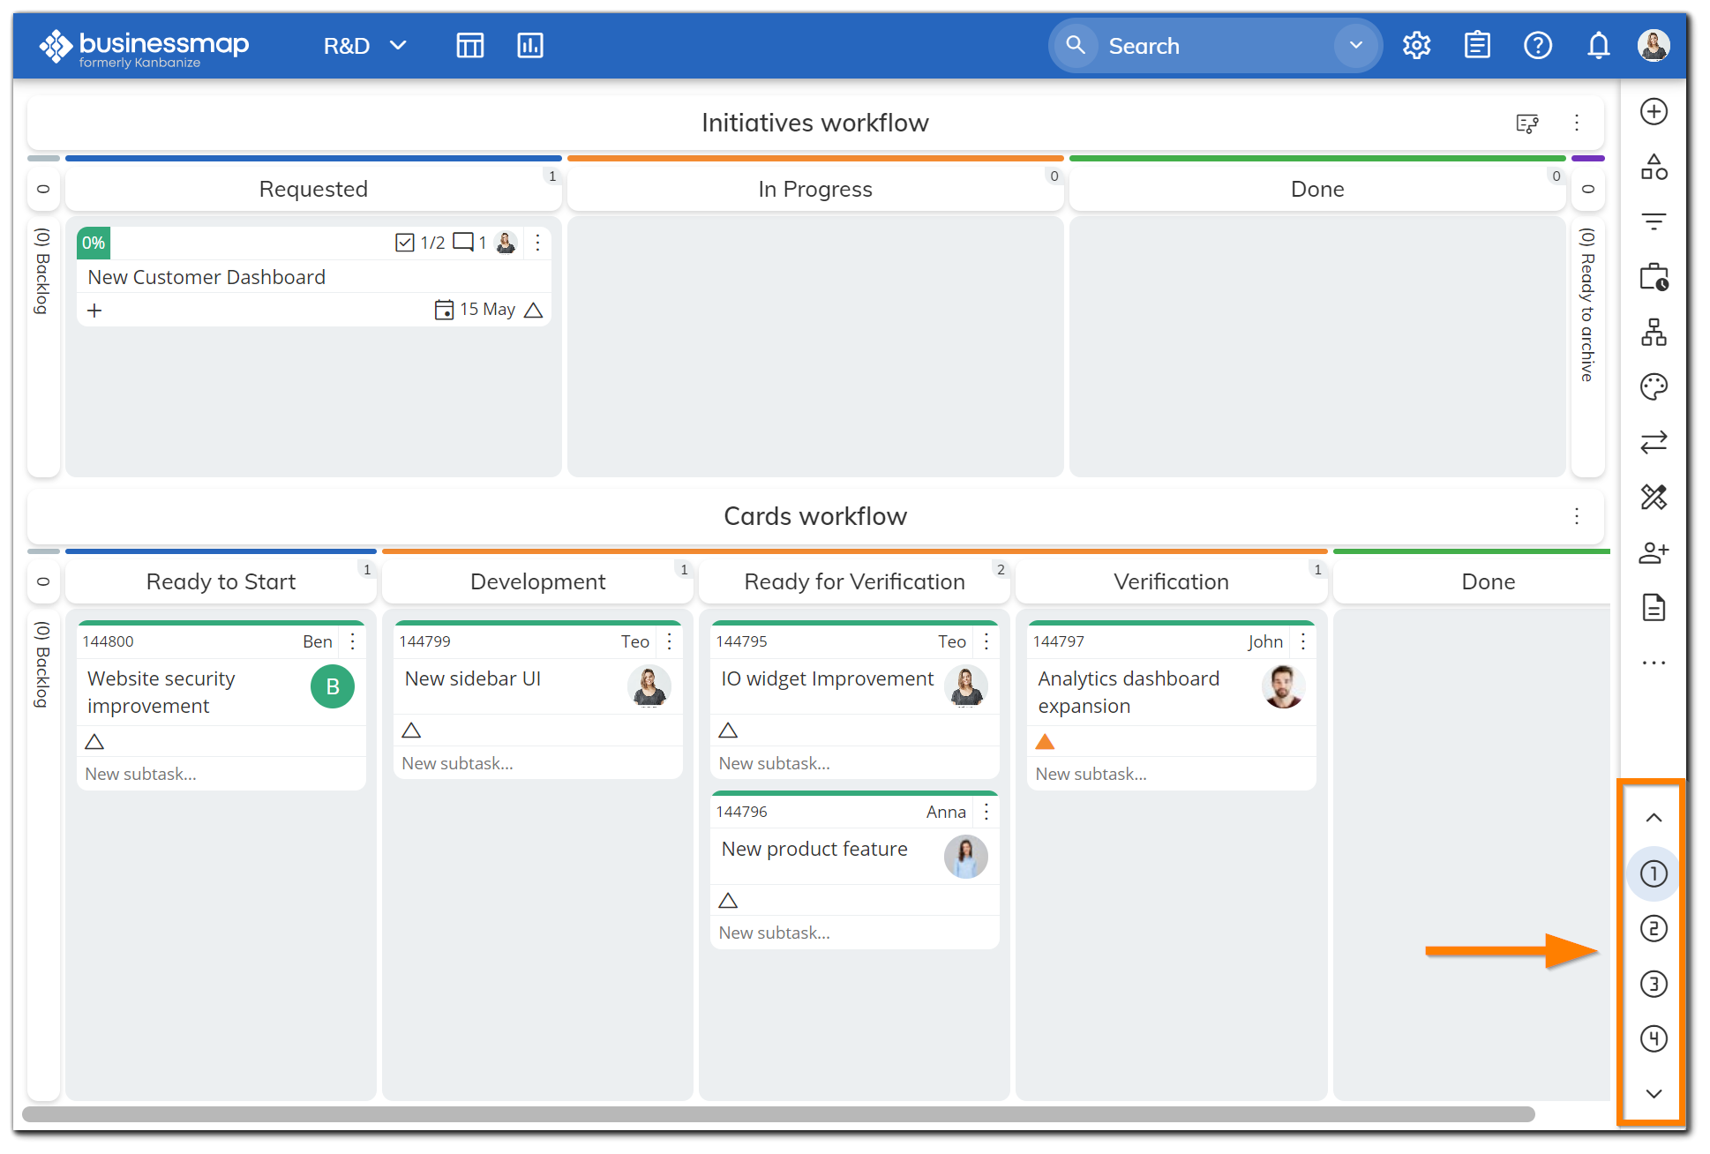The width and height of the screenshot is (1710, 1154).
Task: Open the pencil and ruler edit icon in sidebar
Action: tap(1654, 497)
